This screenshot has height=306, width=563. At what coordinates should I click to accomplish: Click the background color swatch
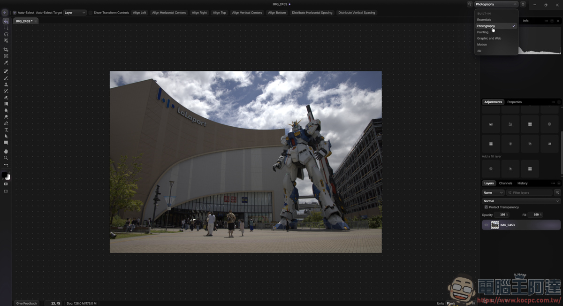(8, 177)
